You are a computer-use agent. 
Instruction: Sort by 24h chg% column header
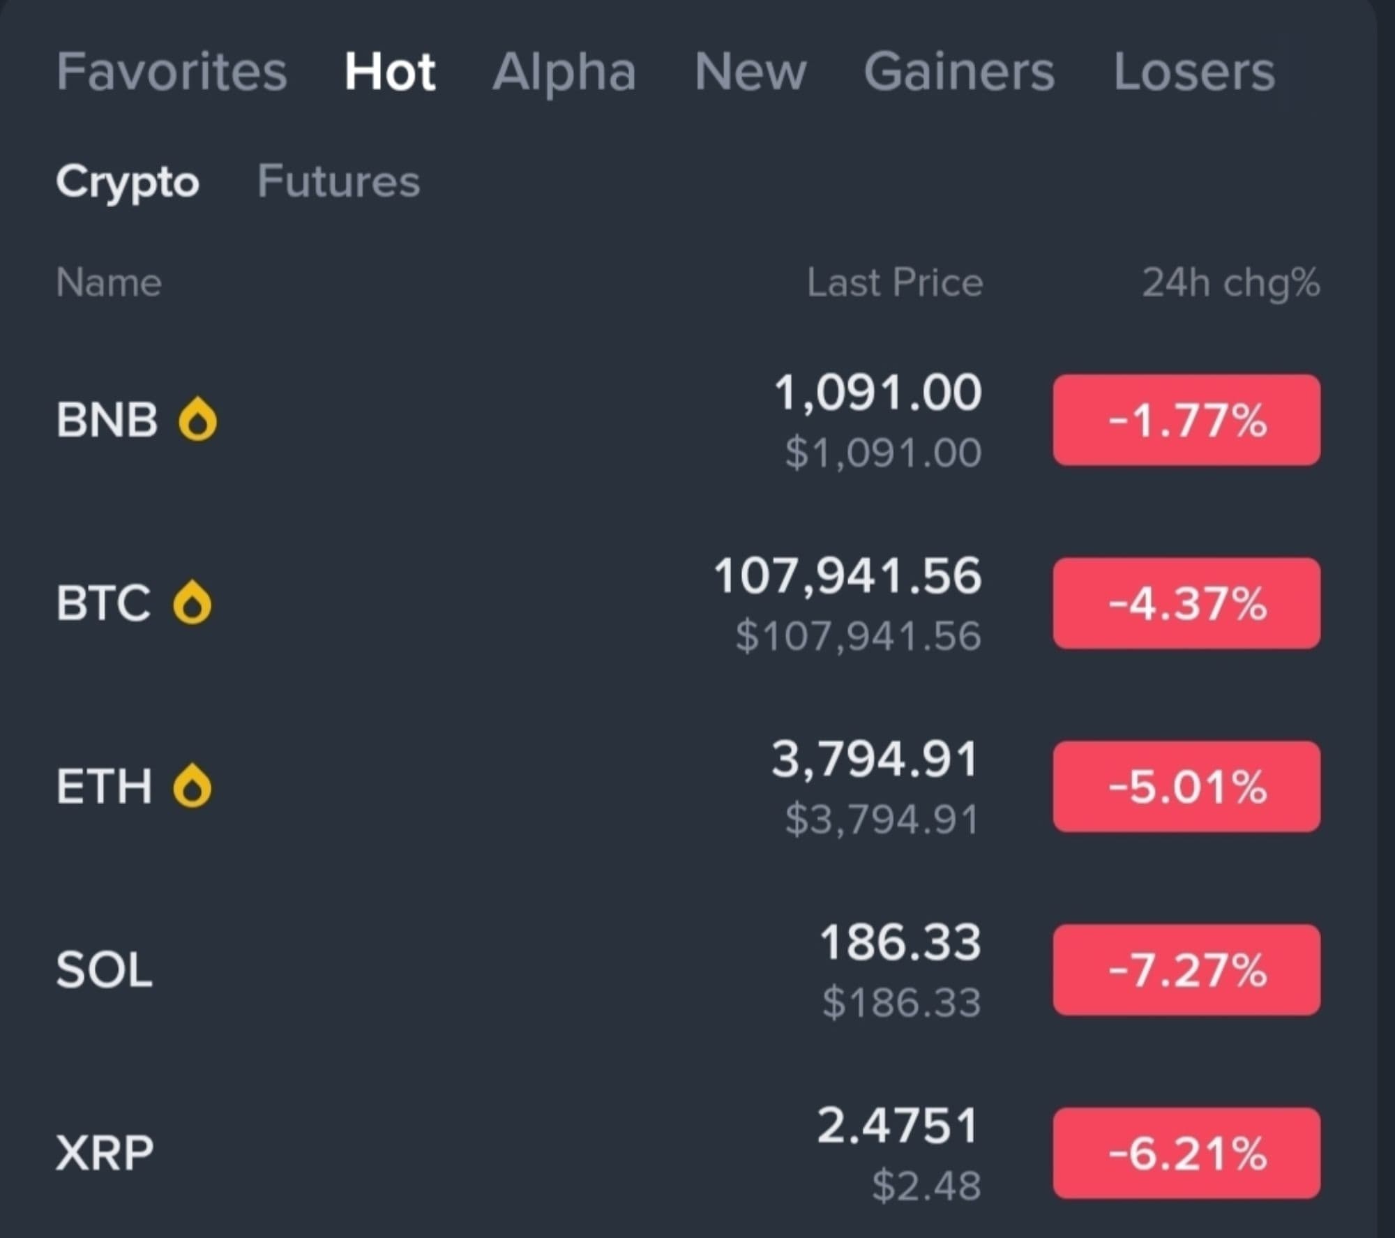pyautogui.click(x=1230, y=282)
